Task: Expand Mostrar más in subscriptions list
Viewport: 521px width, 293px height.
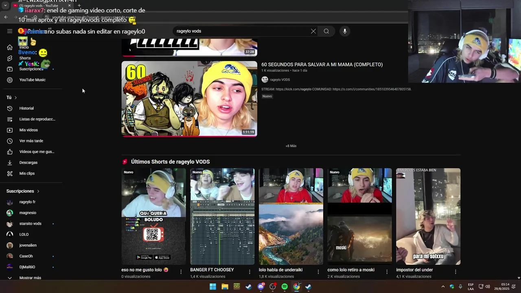Action: pos(31,278)
